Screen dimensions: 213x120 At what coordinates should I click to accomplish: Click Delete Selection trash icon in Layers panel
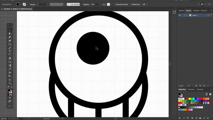click(208, 86)
